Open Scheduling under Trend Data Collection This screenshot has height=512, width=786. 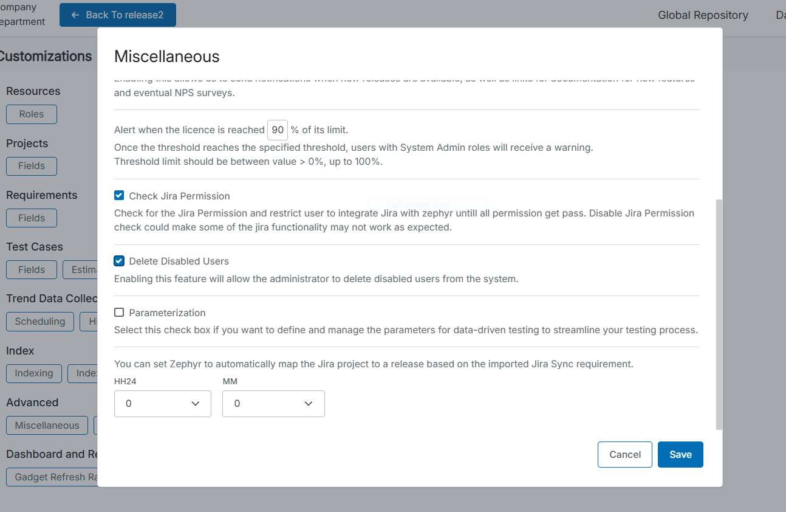(x=40, y=322)
